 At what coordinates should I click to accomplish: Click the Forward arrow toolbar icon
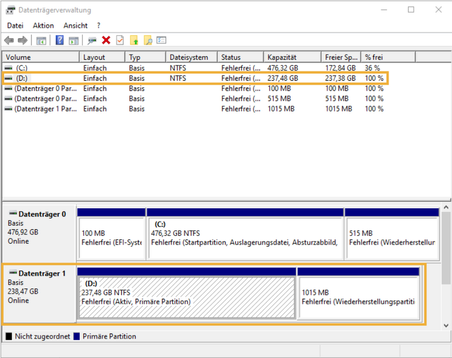click(23, 40)
